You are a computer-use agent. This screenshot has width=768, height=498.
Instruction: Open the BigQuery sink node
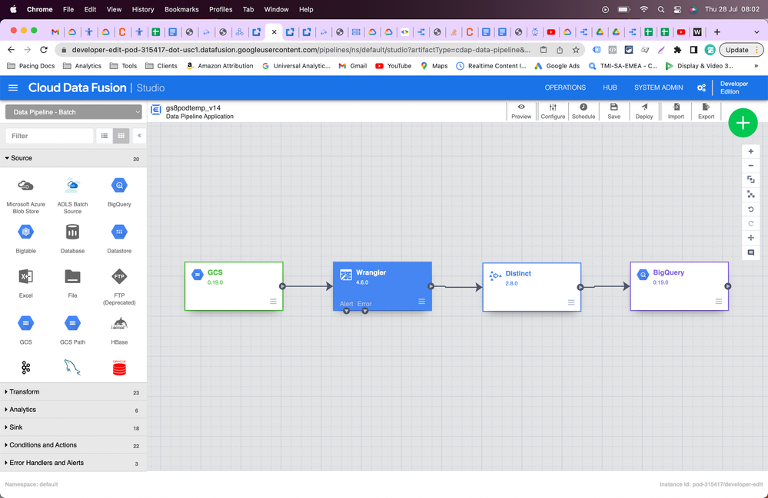679,286
